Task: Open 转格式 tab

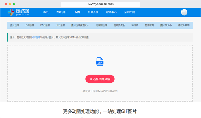Action: pyautogui.click(x=135, y=25)
